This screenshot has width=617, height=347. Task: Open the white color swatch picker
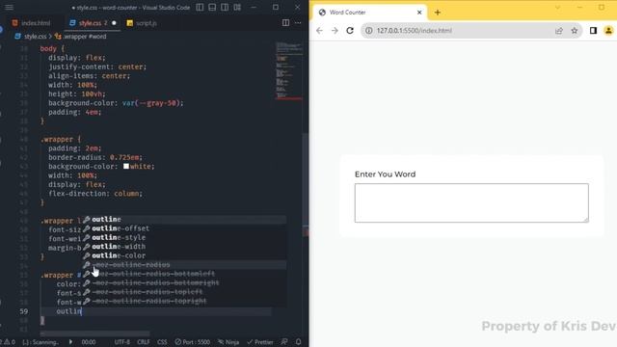pyautogui.click(x=126, y=167)
